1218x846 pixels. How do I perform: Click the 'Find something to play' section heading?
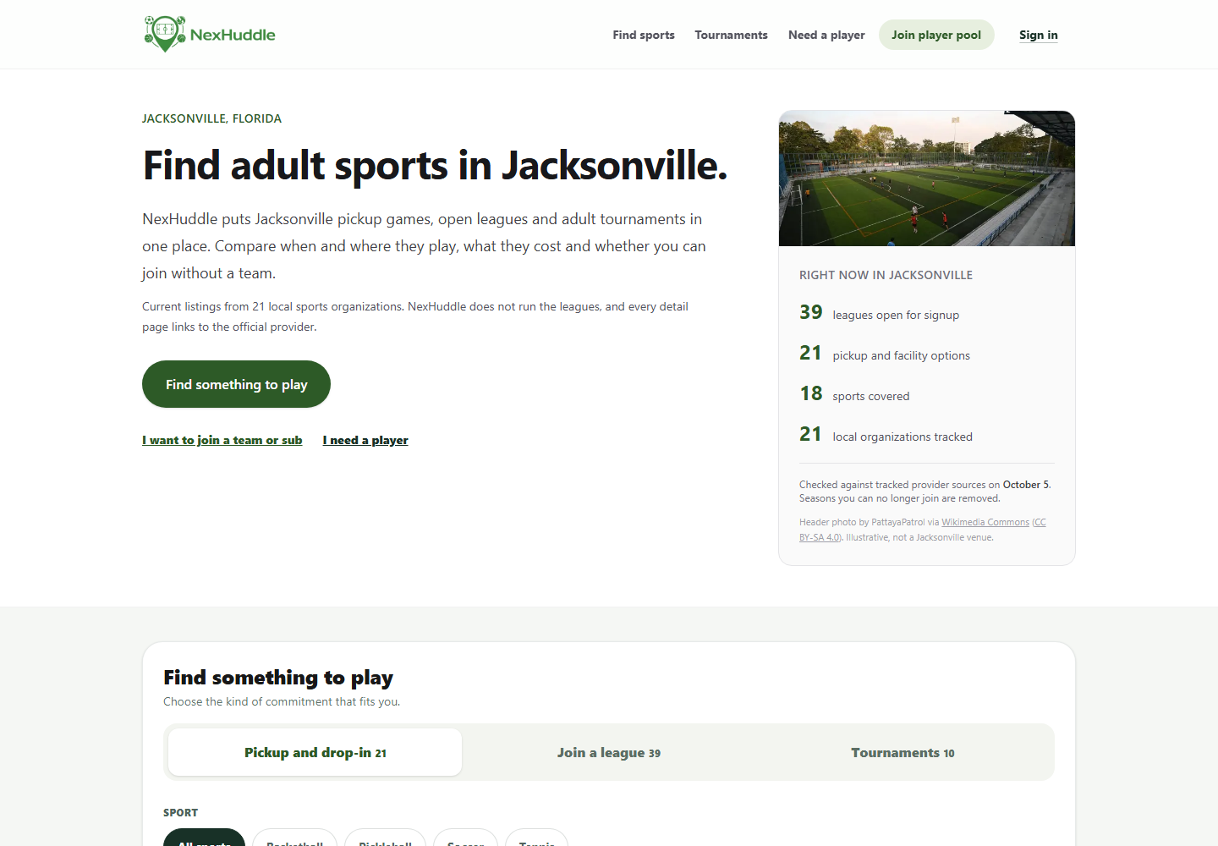pos(278,678)
